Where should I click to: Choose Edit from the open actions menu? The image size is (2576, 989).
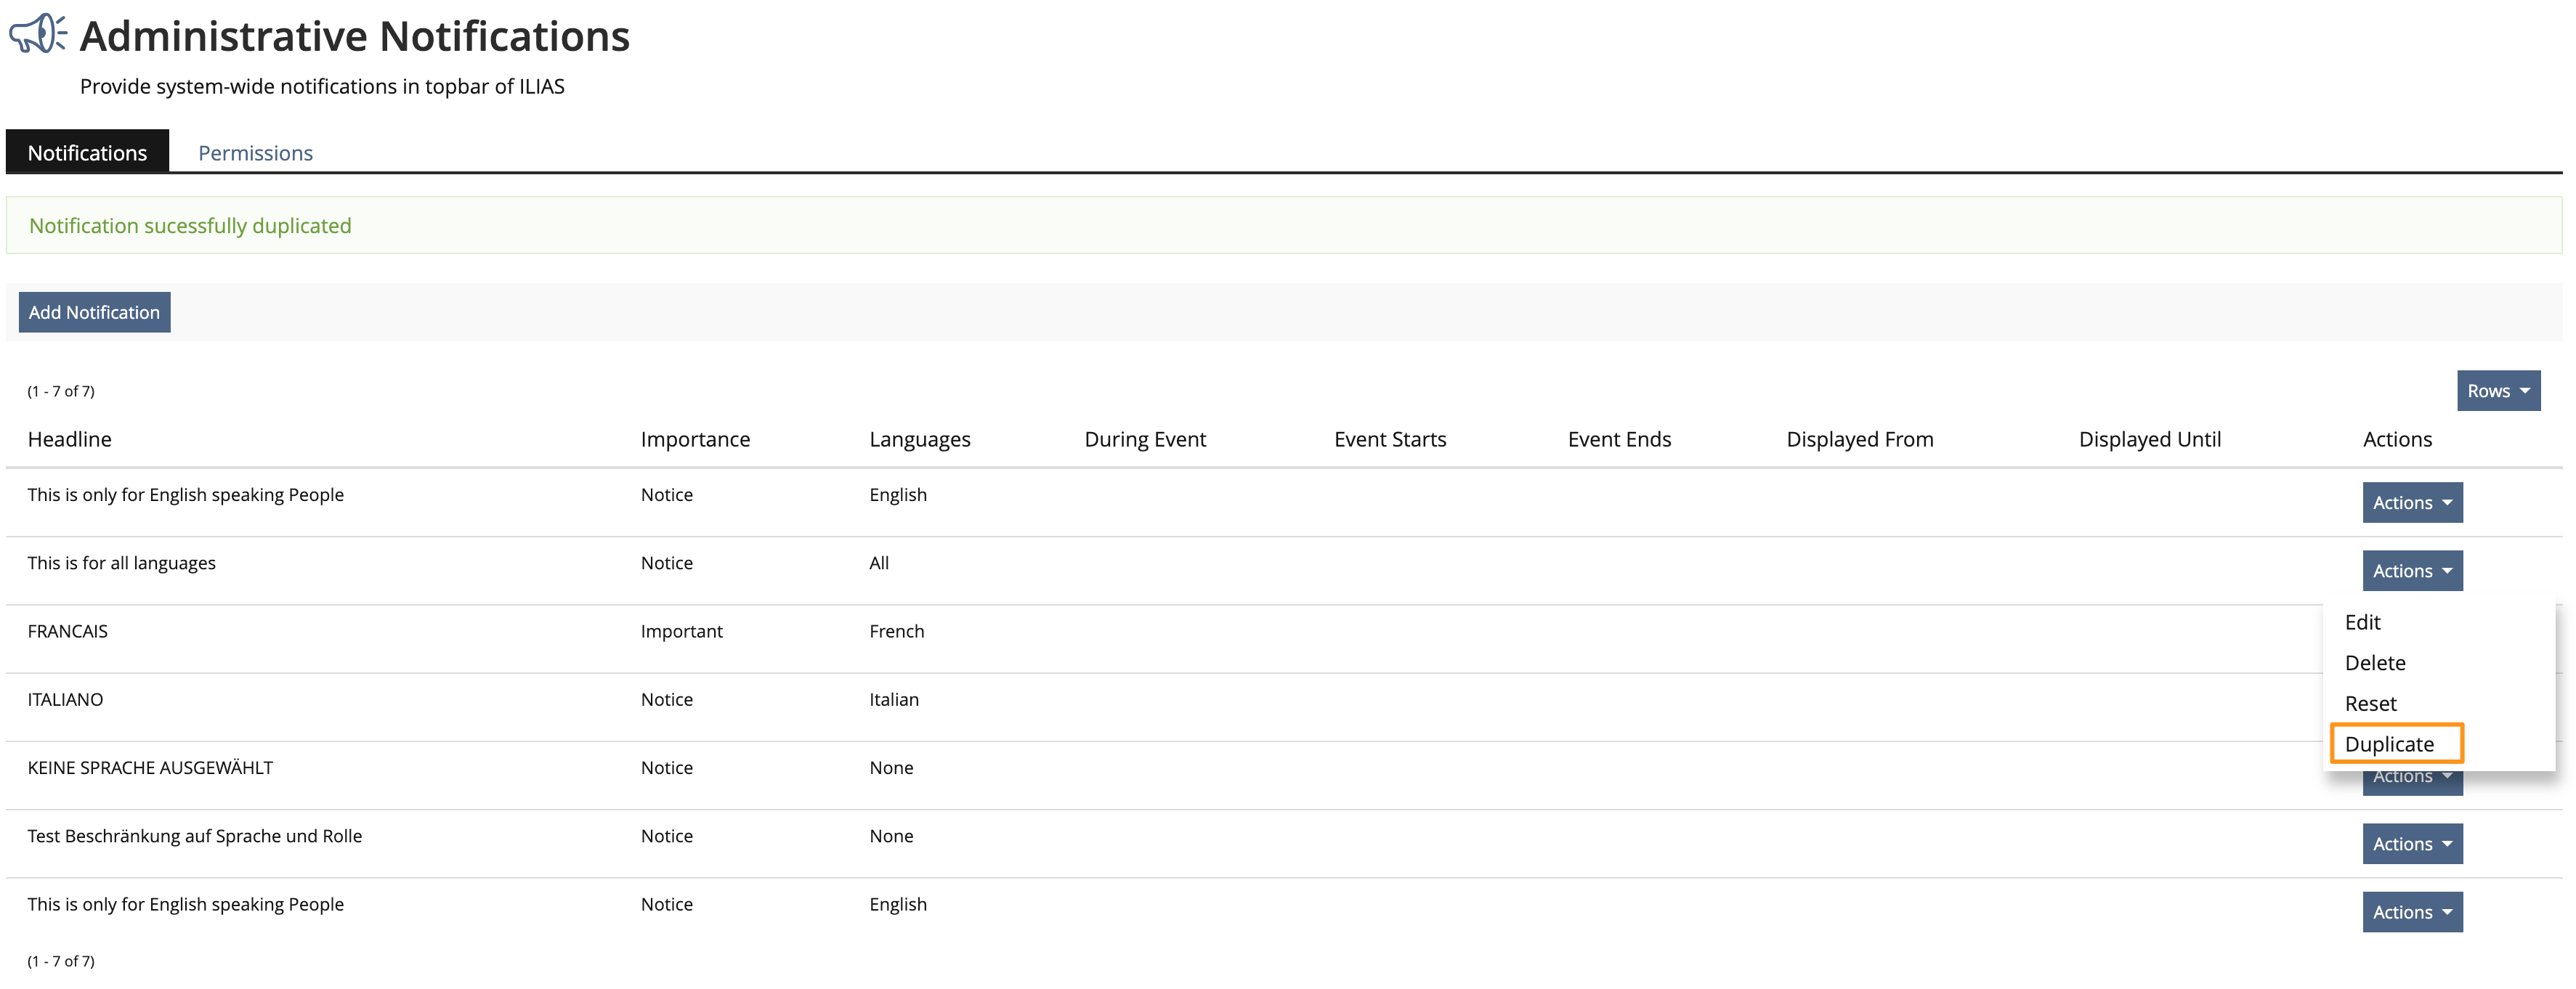[x=2362, y=622]
